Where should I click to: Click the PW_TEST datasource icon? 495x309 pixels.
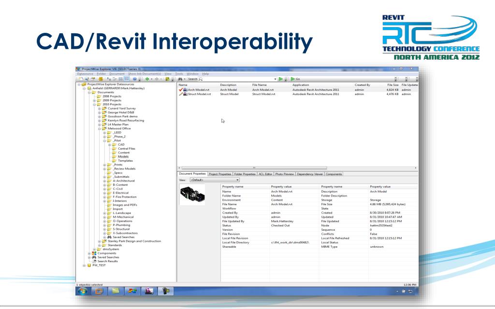point(89,266)
